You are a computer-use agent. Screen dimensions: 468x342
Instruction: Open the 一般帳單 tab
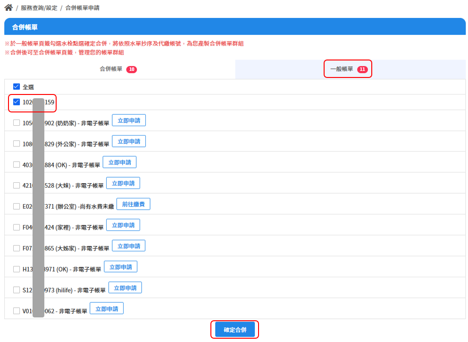[348, 69]
